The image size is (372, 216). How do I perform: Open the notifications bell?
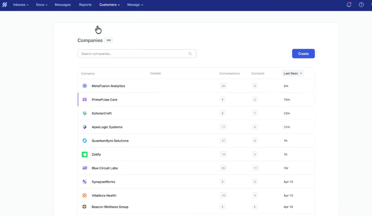click(x=349, y=5)
